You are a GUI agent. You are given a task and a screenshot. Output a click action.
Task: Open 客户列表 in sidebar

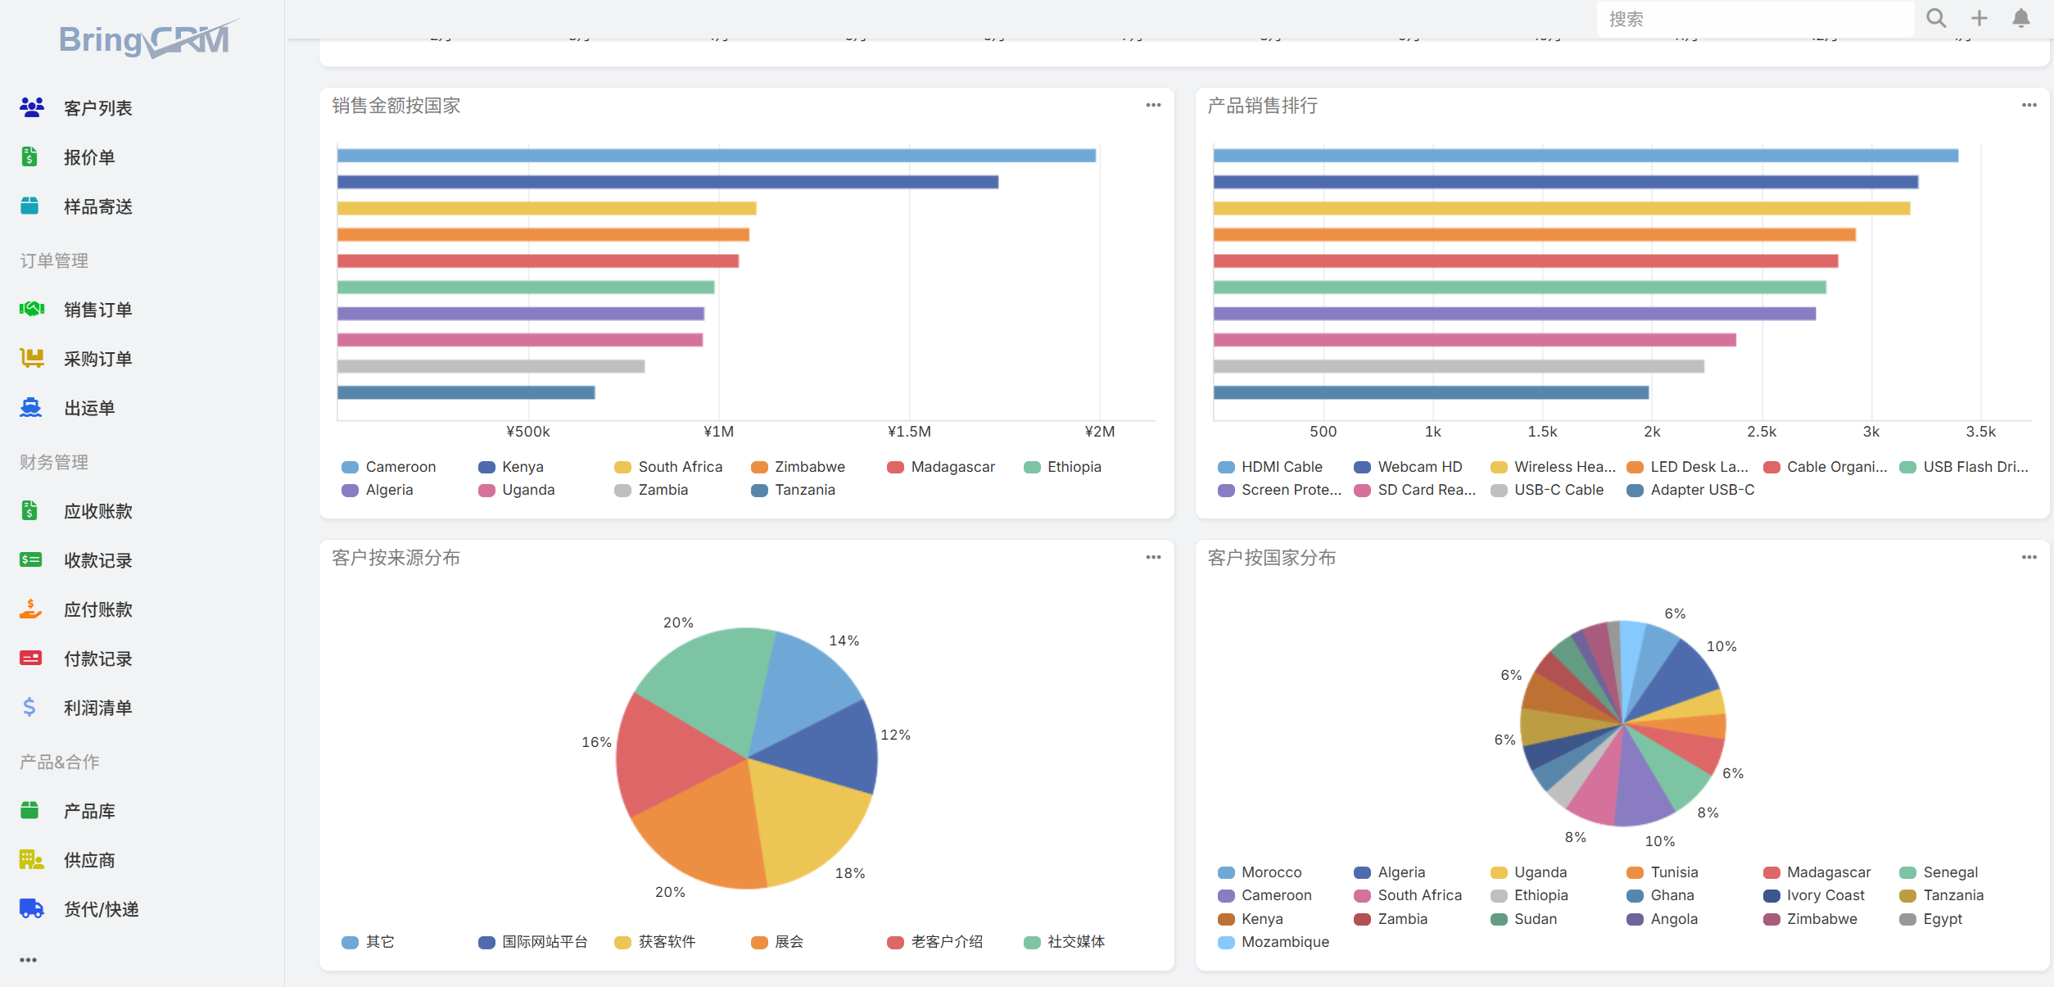click(x=97, y=108)
